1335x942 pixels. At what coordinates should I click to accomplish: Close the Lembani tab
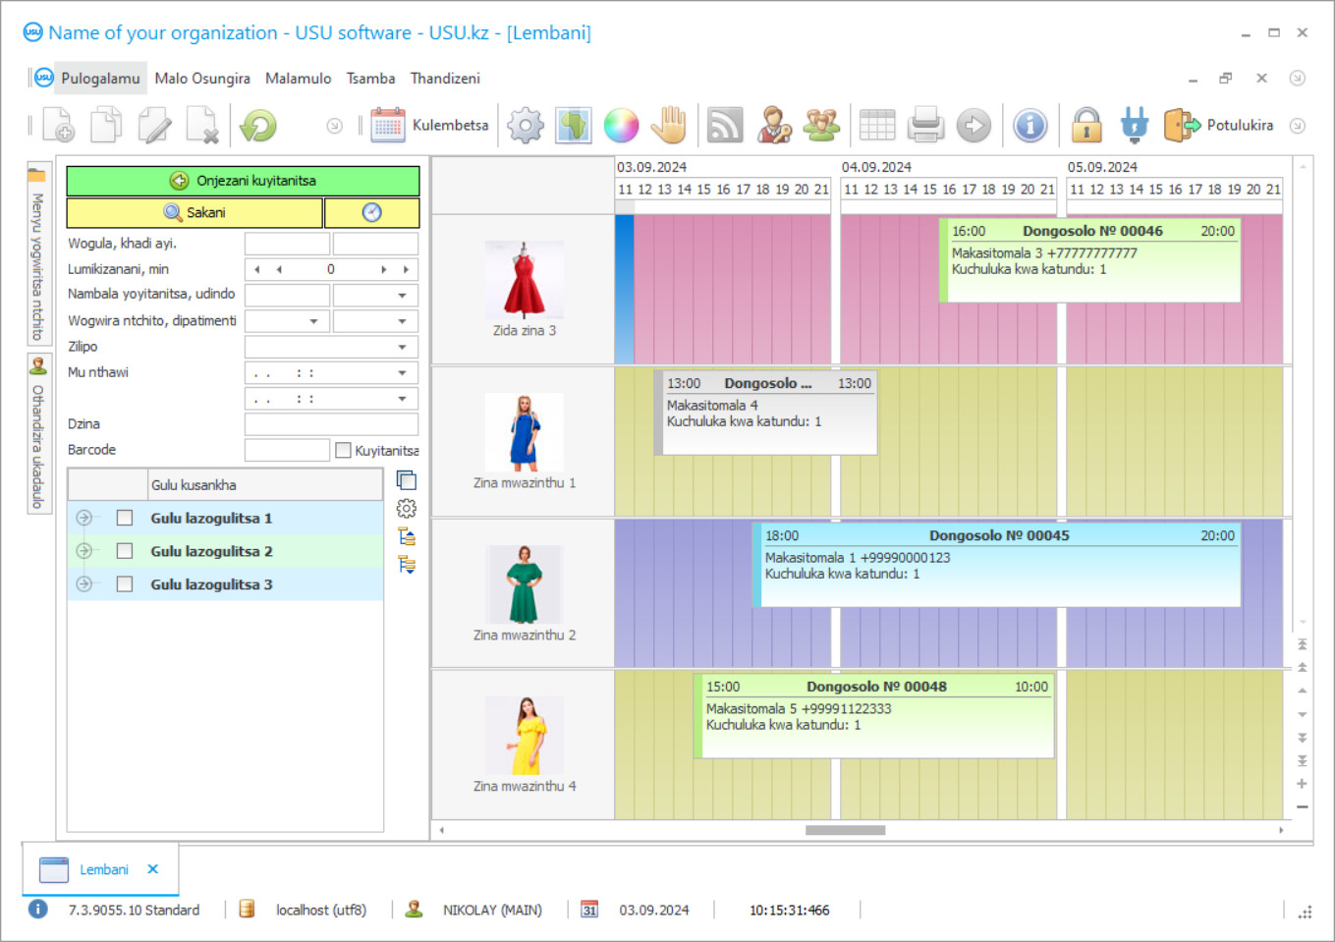pos(153,869)
